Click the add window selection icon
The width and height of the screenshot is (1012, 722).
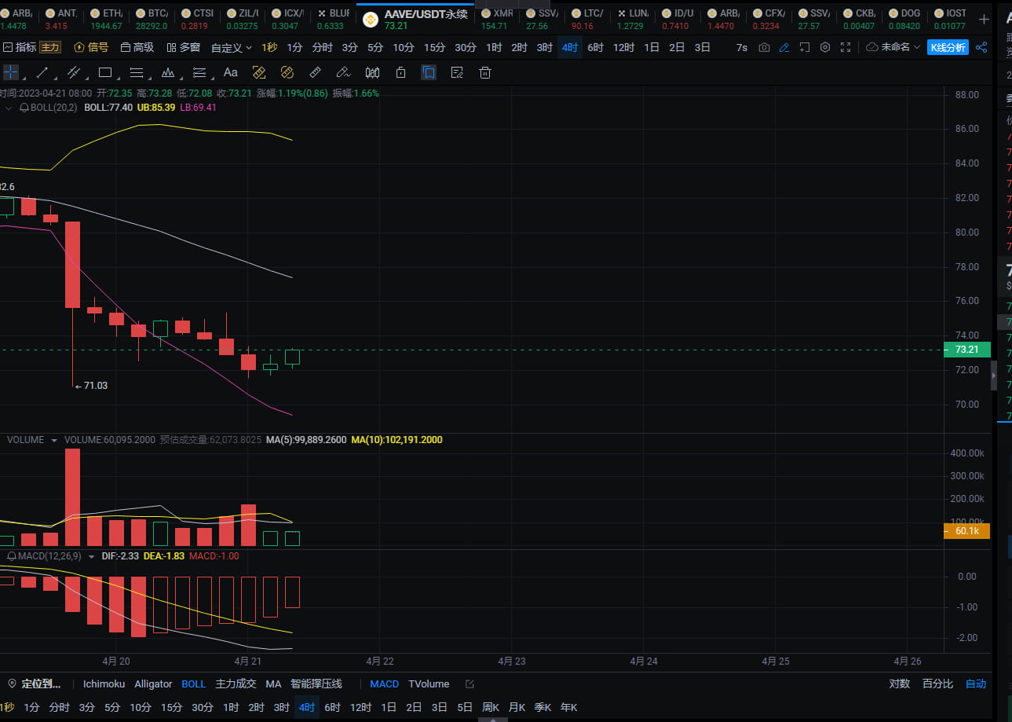coord(805,47)
